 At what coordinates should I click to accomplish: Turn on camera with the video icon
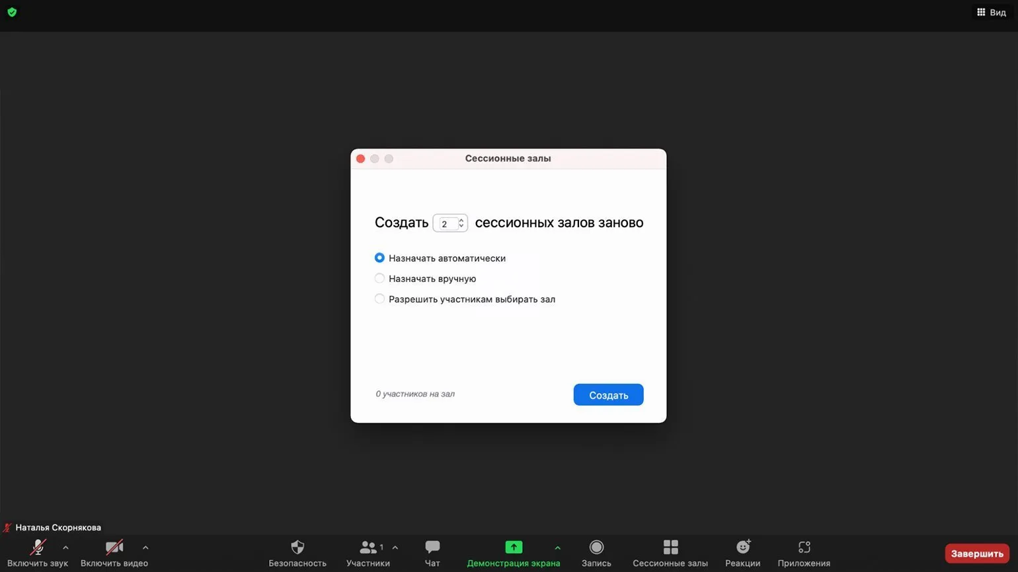tap(114, 548)
